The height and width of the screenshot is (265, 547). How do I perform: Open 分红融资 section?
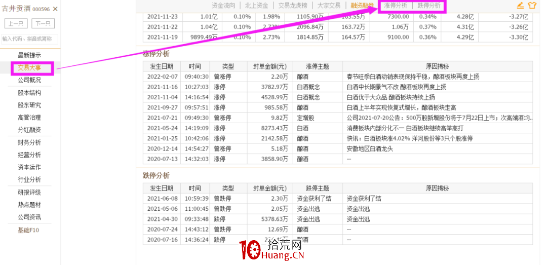(x=29, y=130)
